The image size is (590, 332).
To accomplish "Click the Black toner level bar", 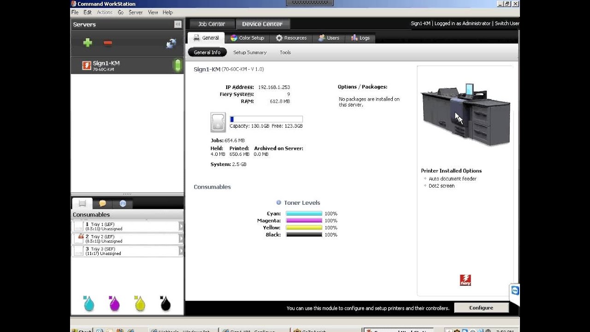I will click(304, 235).
